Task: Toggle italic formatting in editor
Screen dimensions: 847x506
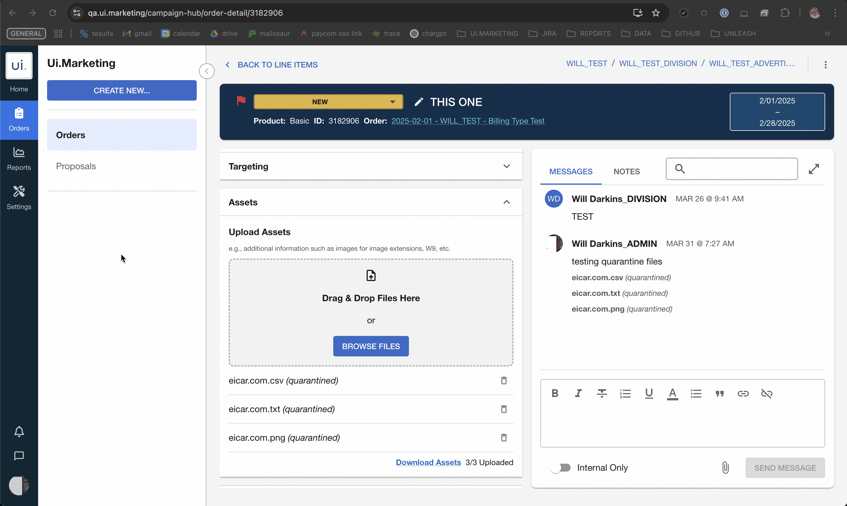Action: [x=578, y=393]
